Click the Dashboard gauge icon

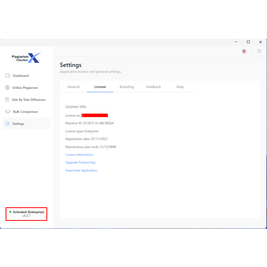8,76
